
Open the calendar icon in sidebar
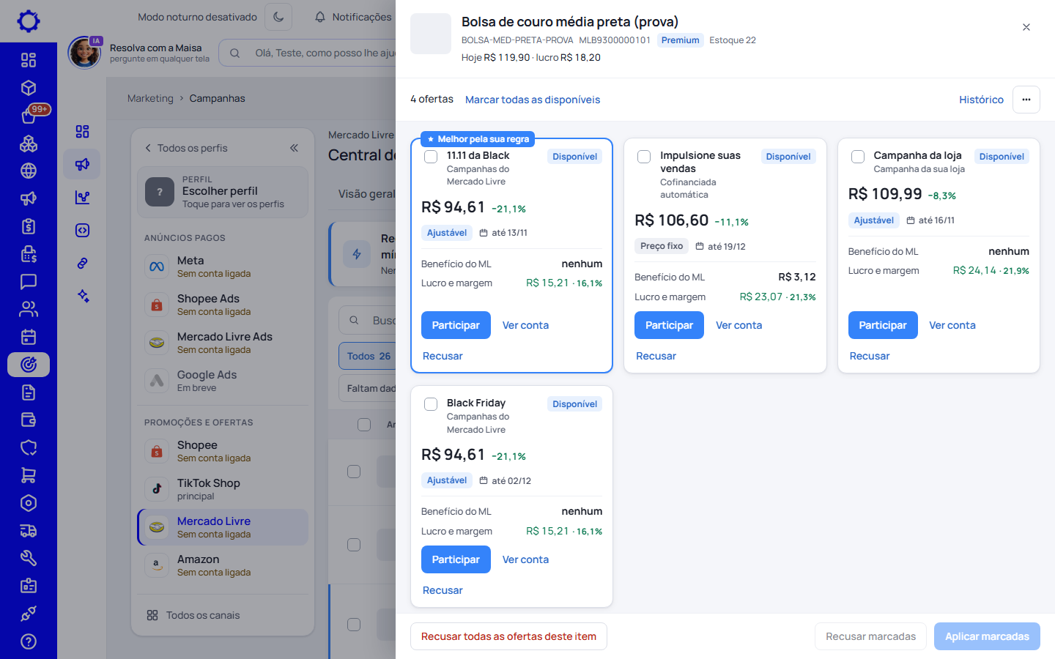coord(29,337)
